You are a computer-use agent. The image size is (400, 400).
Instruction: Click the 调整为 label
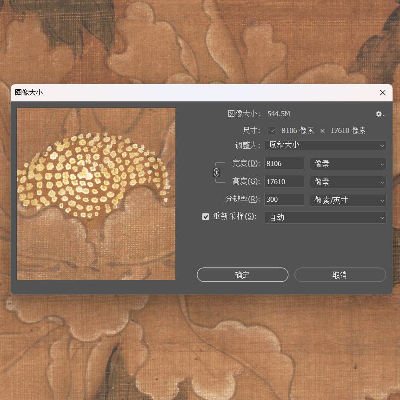click(247, 146)
